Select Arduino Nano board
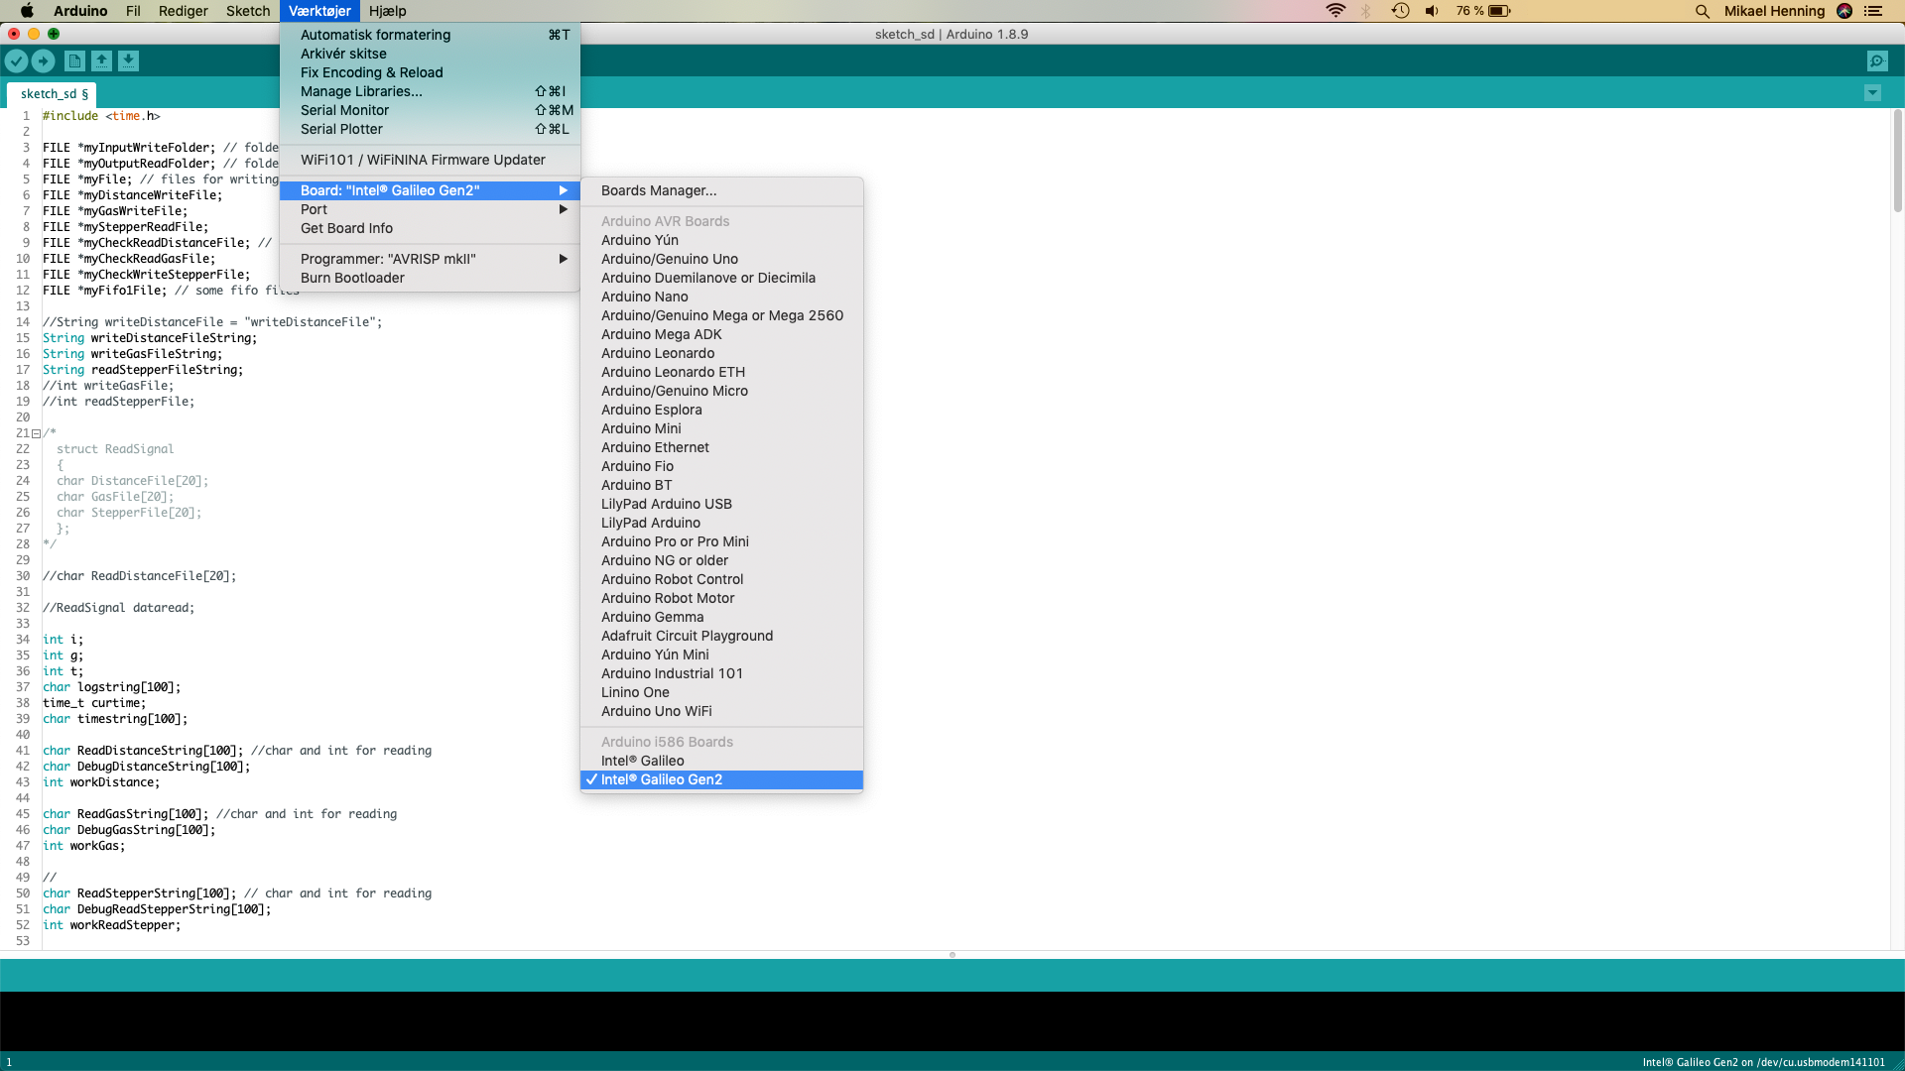Viewport: 1905px width, 1071px height. (x=721, y=297)
